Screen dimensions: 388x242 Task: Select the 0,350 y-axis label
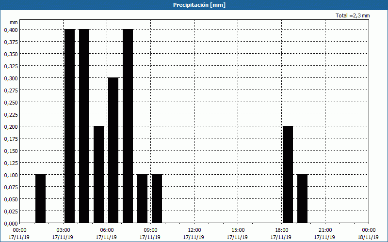click(11, 54)
